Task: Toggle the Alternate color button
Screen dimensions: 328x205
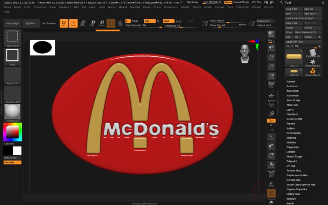Action: [12, 162]
